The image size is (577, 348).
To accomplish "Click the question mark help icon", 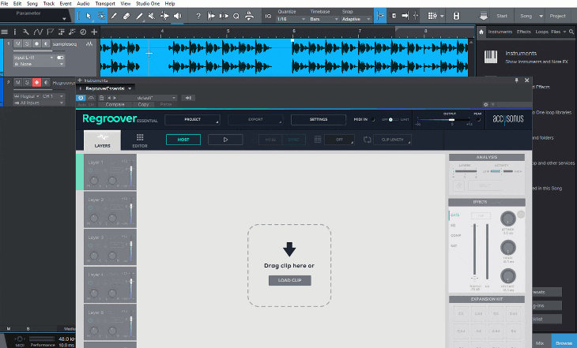I will pos(198,16).
